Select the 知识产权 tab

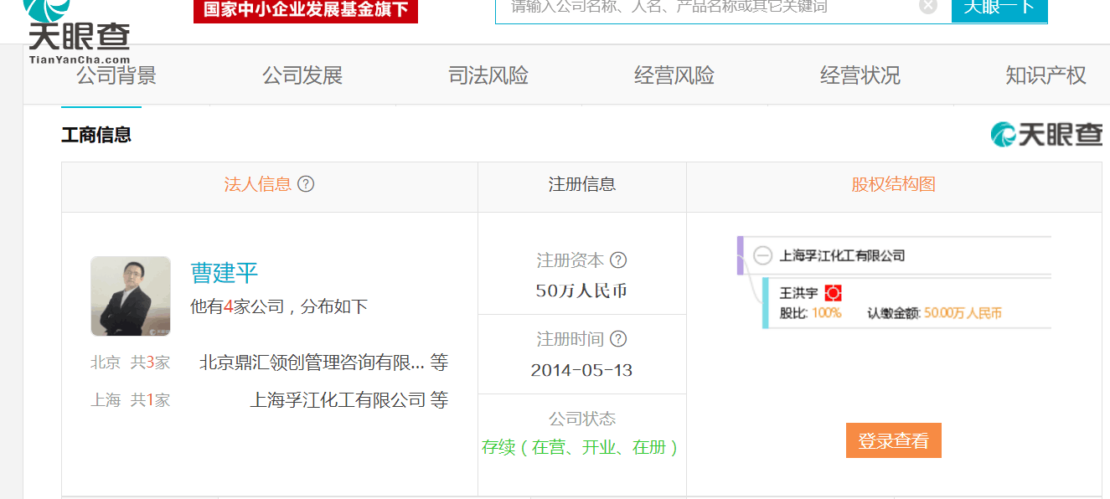[x=1045, y=75]
